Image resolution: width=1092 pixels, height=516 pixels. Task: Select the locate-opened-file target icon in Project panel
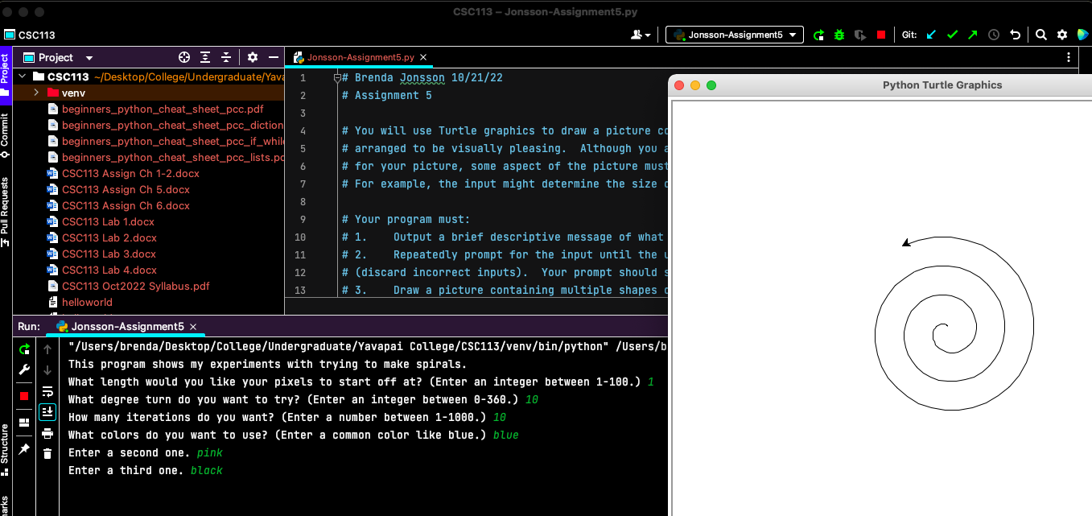point(184,57)
